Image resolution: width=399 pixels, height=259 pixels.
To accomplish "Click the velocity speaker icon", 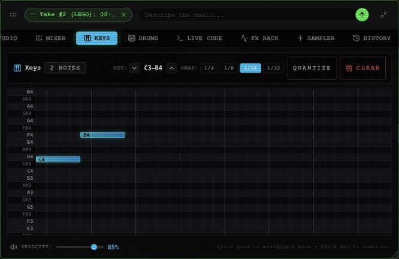I will coord(14,247).
